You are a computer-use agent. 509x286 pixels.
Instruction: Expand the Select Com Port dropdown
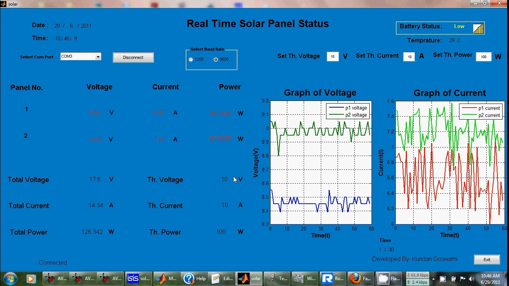(98, 57)
